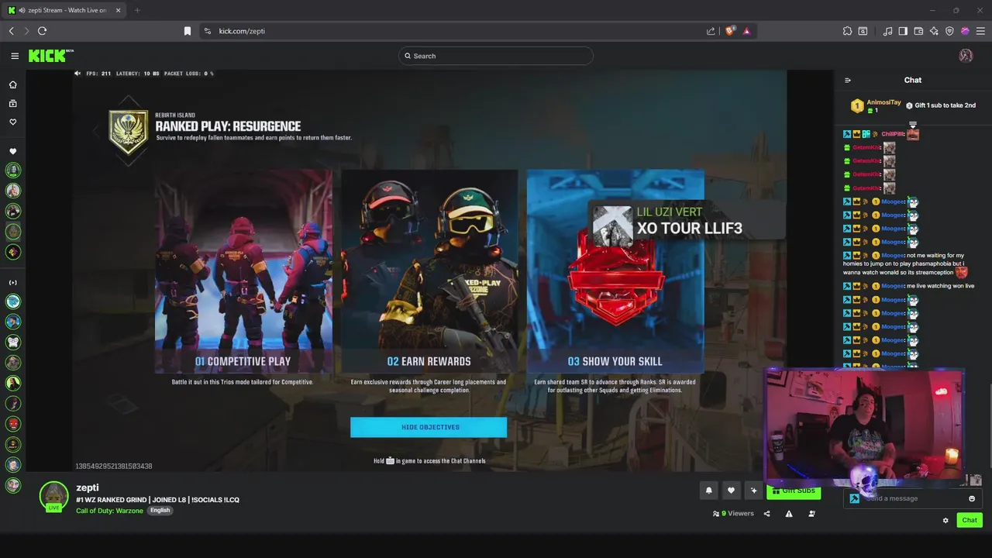Open the Brave main menu
Screen dimensions: 992x558
[980, 31]
